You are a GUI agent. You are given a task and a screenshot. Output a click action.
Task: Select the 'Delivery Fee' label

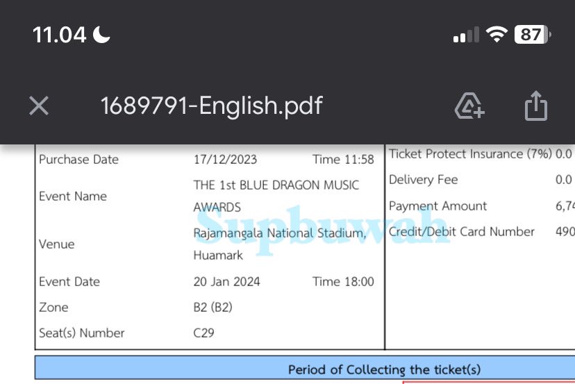(x=423, y=180)
